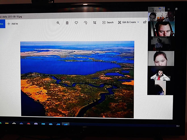The height and width of the screenshot is (140, 187).
Task: Mark photo as favorite with heart icon
Action: pos(76,23)
